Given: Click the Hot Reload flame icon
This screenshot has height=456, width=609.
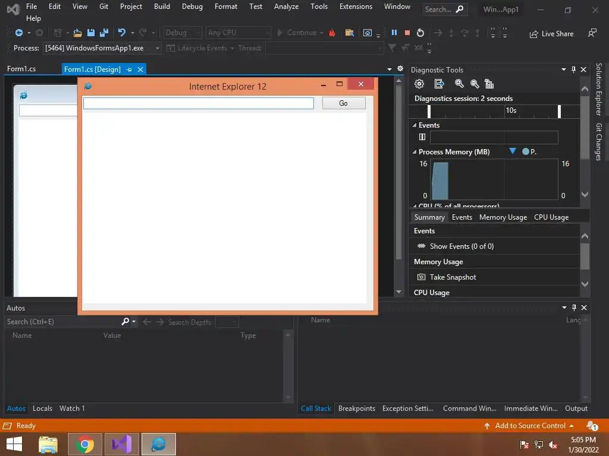Looking at the screenshot, I should 332,33.
